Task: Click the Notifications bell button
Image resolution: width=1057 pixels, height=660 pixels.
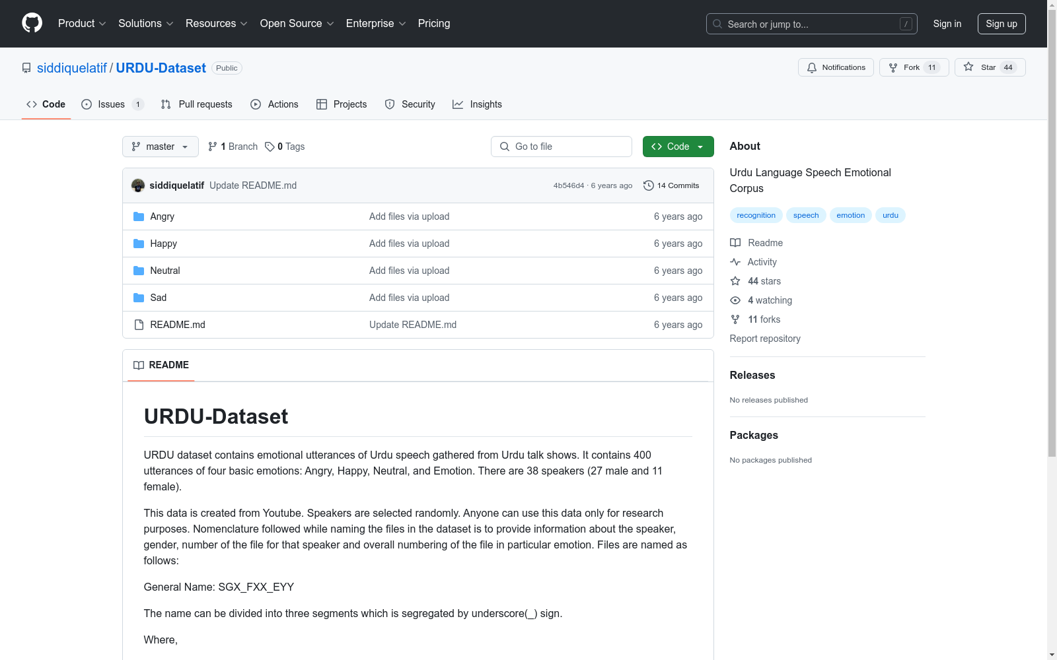Action: (x=836, y=67)
